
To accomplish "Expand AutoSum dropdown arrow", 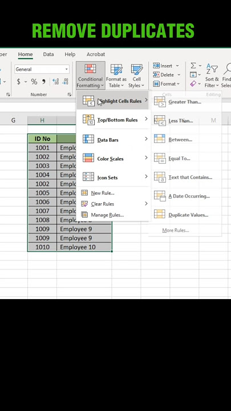I will click(200, 66).
